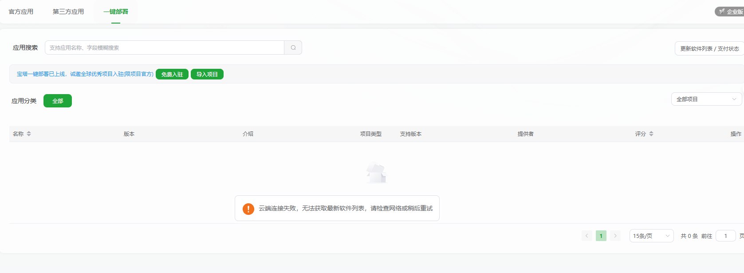Click the 导入项目 button
This screenshot has width=744, height=273.
(207, 74)
